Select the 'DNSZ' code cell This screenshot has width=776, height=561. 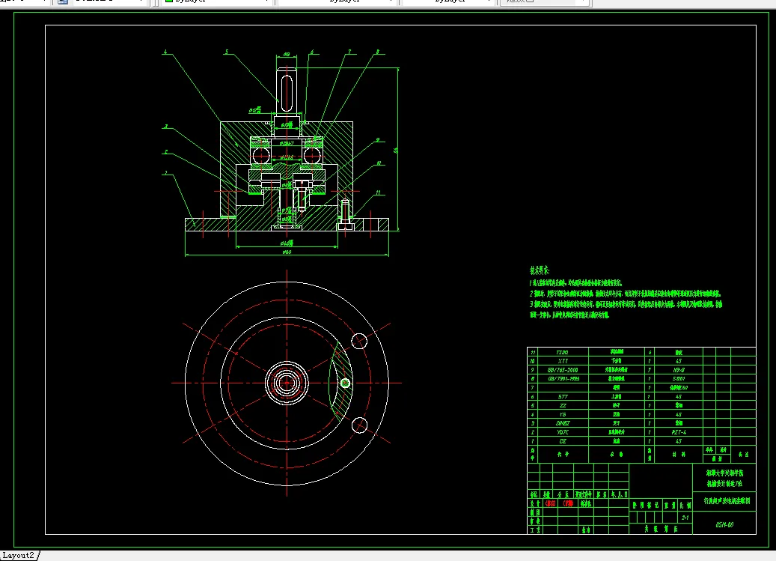pos(562,423)
